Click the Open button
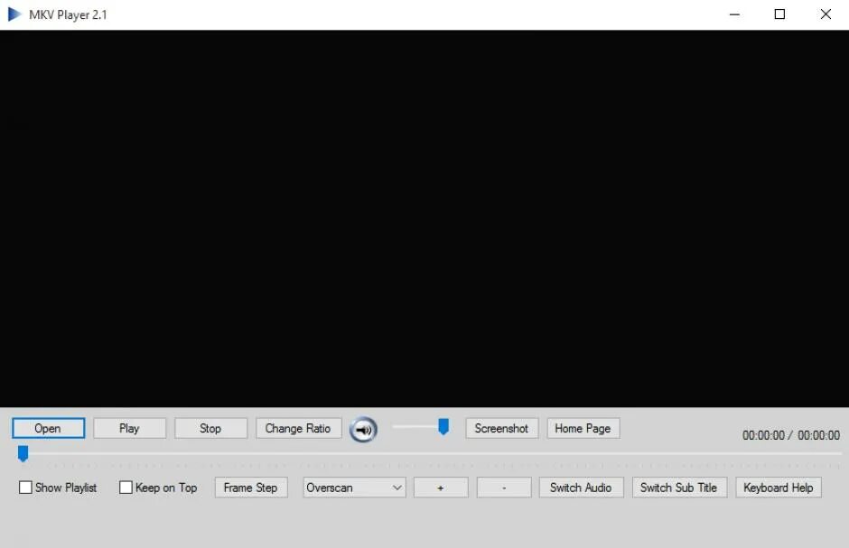The width and height of the screenshot is (849, 548). 48,429
